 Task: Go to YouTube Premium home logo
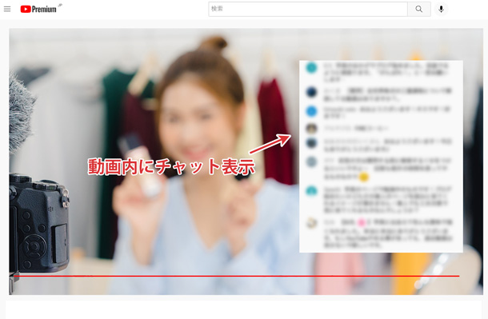[x=38, y=9]
